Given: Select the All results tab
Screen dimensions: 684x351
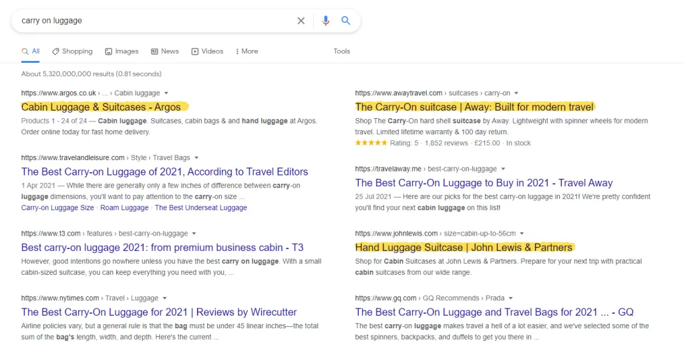Looking at the screenshot, I should [31, 51].
